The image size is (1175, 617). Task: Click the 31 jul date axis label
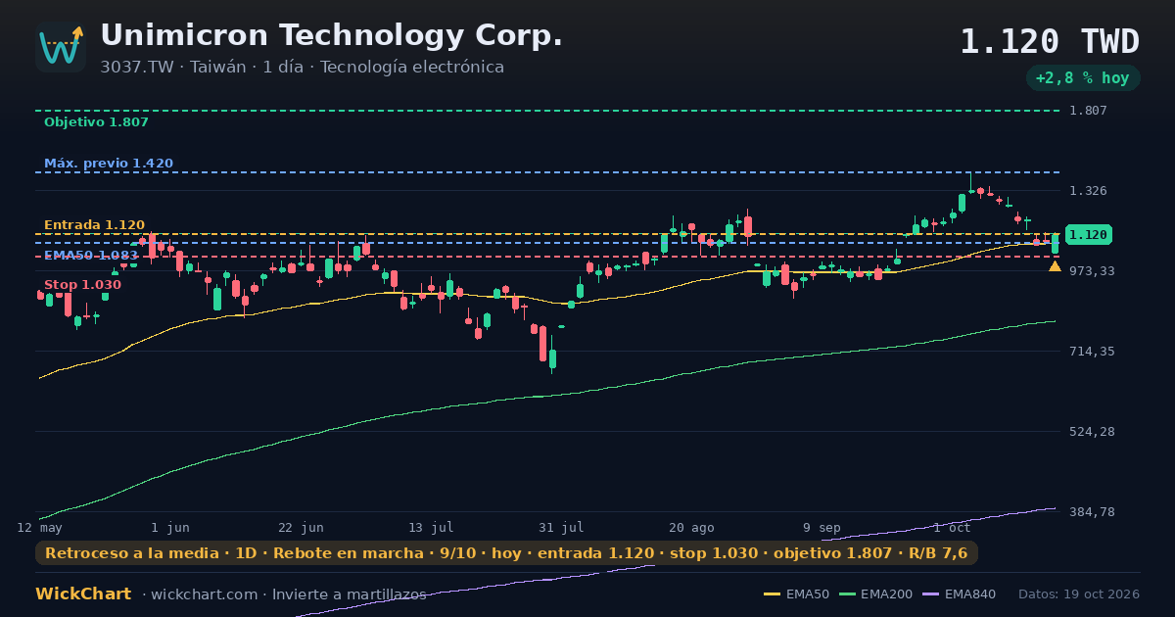click(x=561, y=528)
